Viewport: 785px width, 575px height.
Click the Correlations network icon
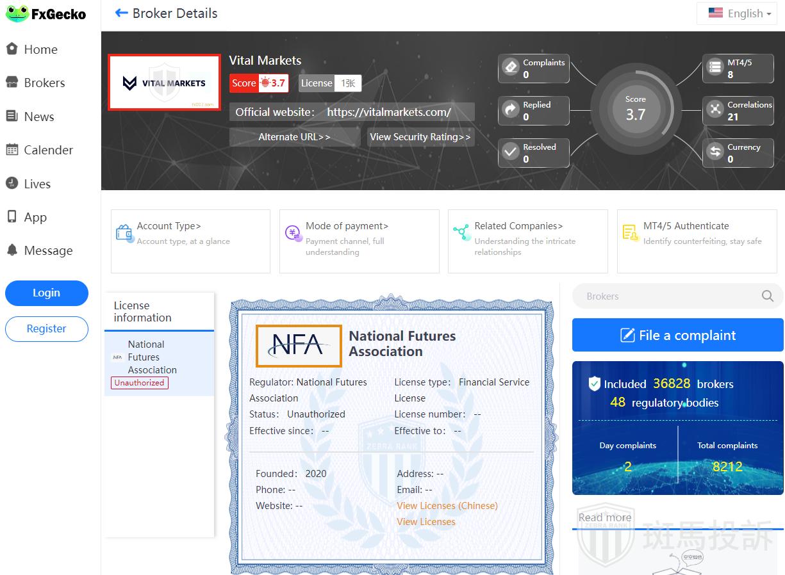715,109
